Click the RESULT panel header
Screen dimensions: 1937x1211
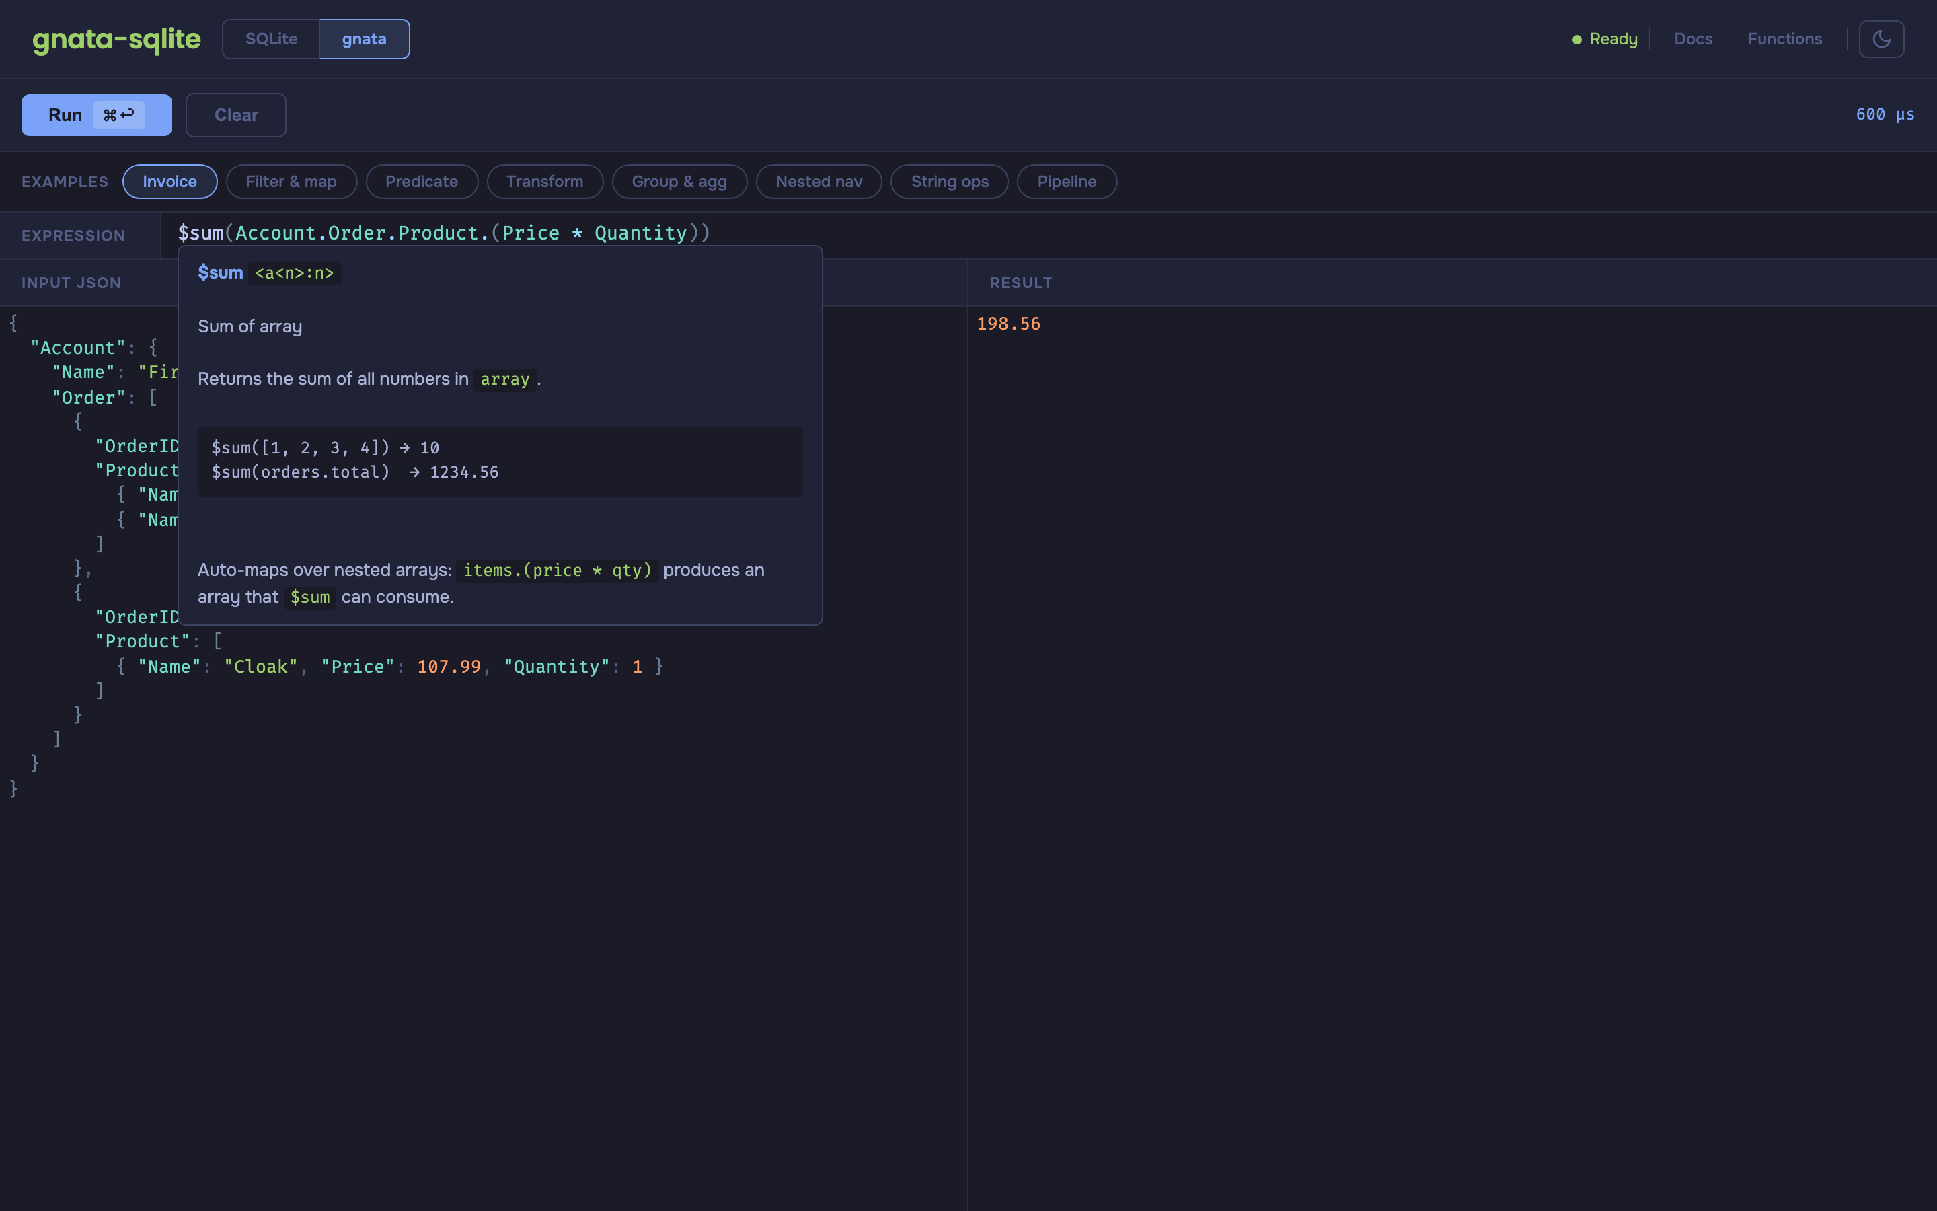pos(1020,283)
